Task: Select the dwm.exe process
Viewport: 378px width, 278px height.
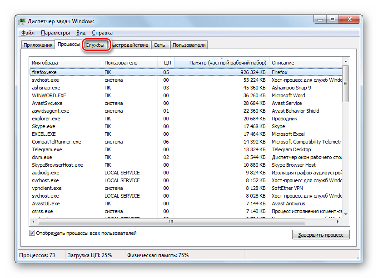Action: [x=186, y=157]
